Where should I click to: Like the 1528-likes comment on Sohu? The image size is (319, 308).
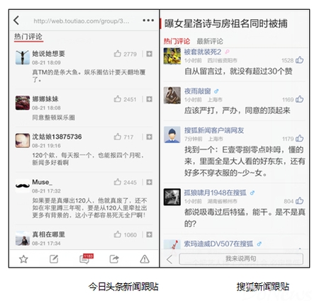299,59
